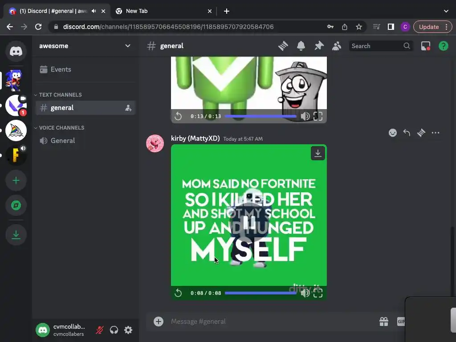
Task: Open inbox icon in header
Action: click(x=426, y=46)
